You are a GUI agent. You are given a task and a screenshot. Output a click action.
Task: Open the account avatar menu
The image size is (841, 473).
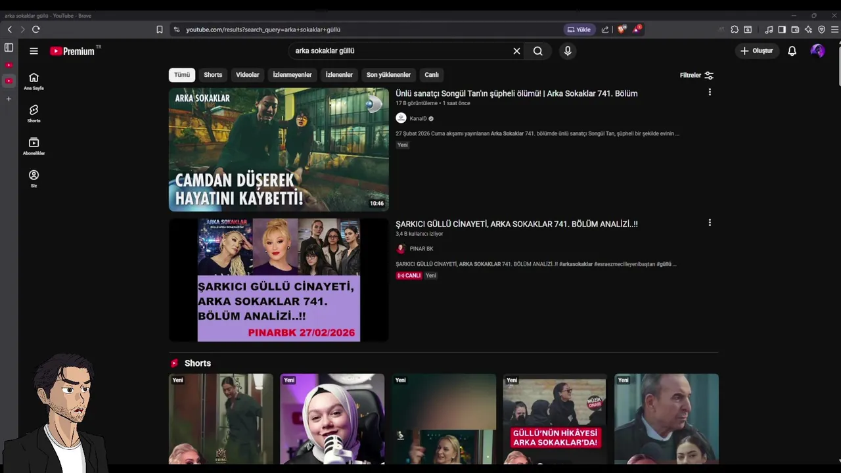click(x=817, y=51)
